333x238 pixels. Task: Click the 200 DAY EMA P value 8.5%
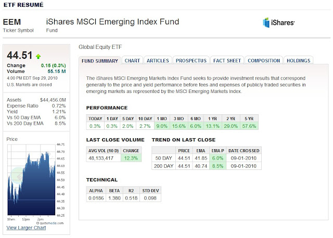[216, 165]
